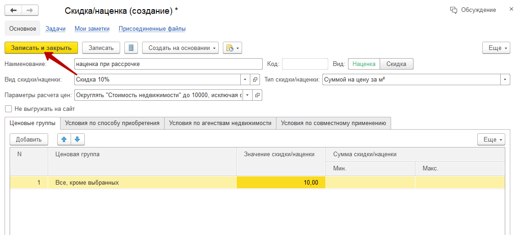Open Обсуждение panel
The width and height of the screenshot is (519, 235).
click(x=473, y=10)
